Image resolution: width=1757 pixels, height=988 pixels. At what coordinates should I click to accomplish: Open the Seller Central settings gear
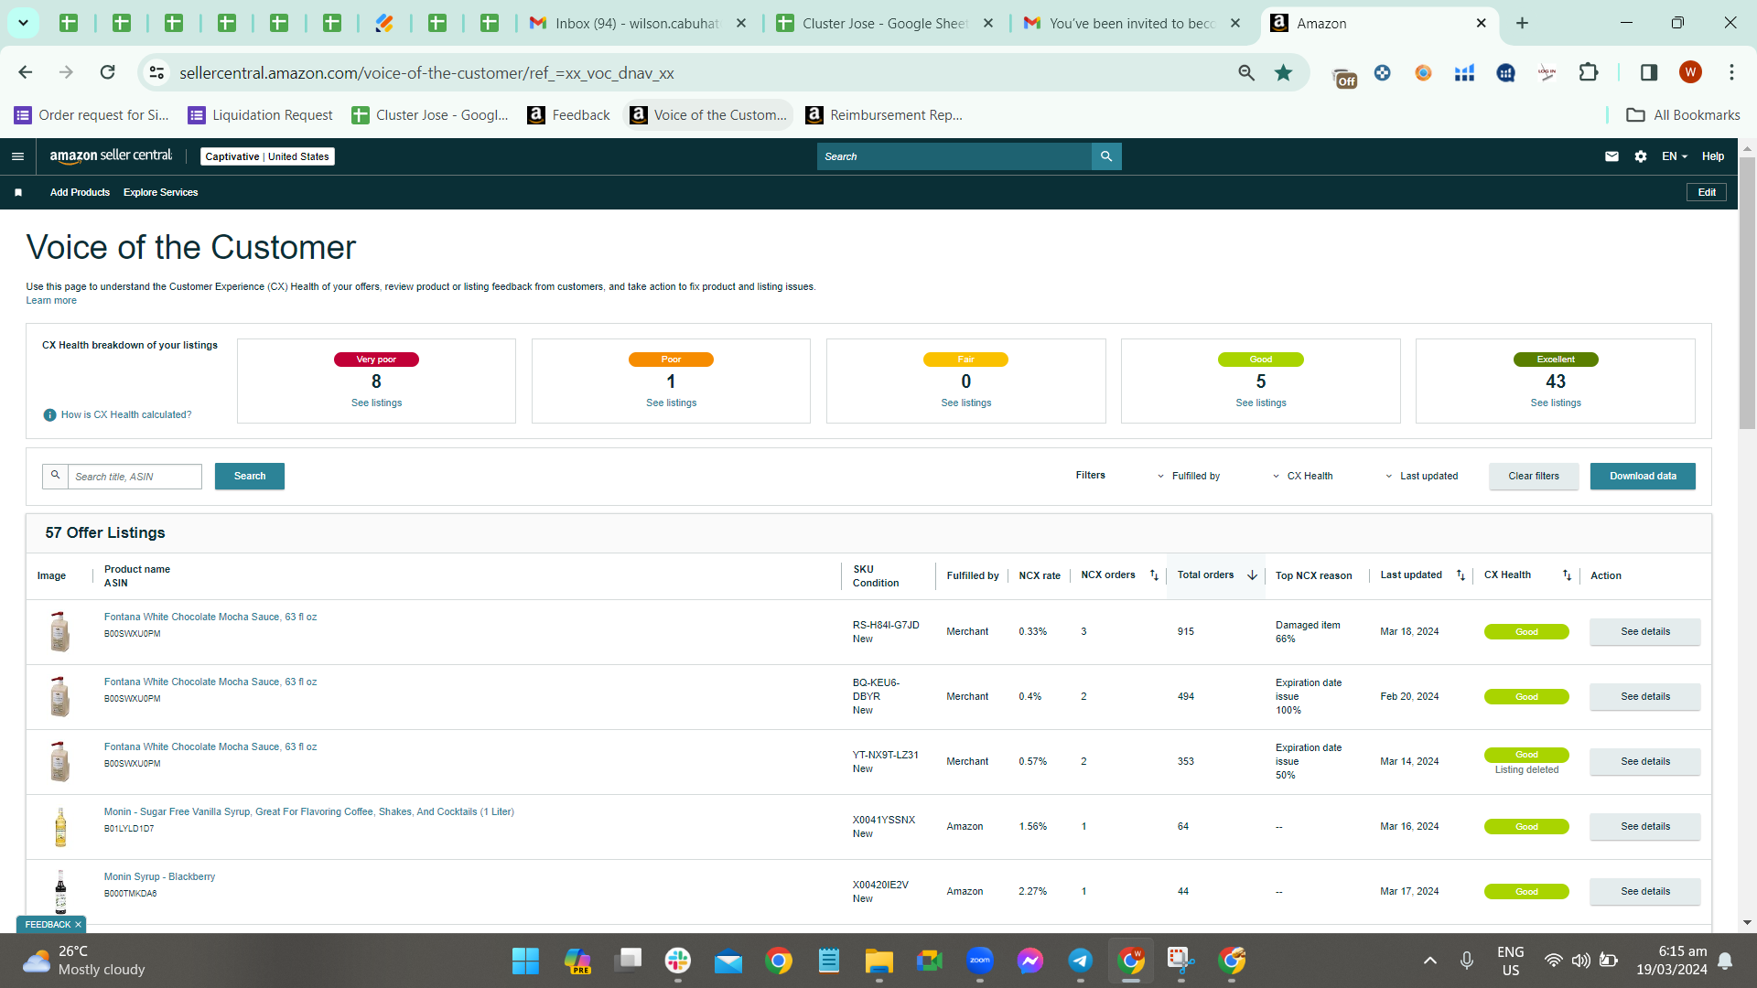[x=1641, y=156]
